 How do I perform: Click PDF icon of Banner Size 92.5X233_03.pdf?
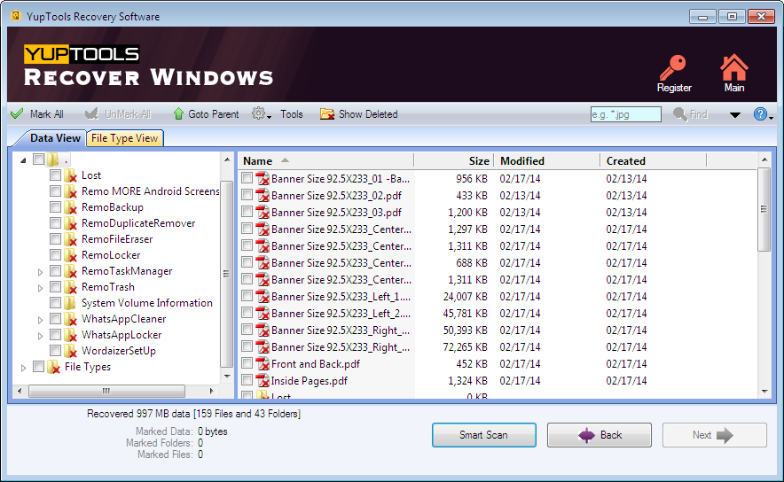tap(263, 213)
